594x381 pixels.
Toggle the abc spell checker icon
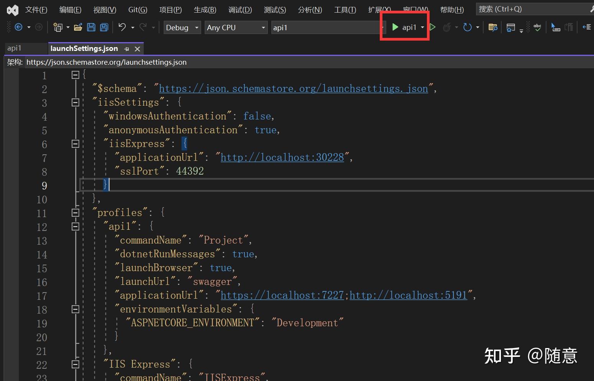pyautogui.click(x=537, y=27)
